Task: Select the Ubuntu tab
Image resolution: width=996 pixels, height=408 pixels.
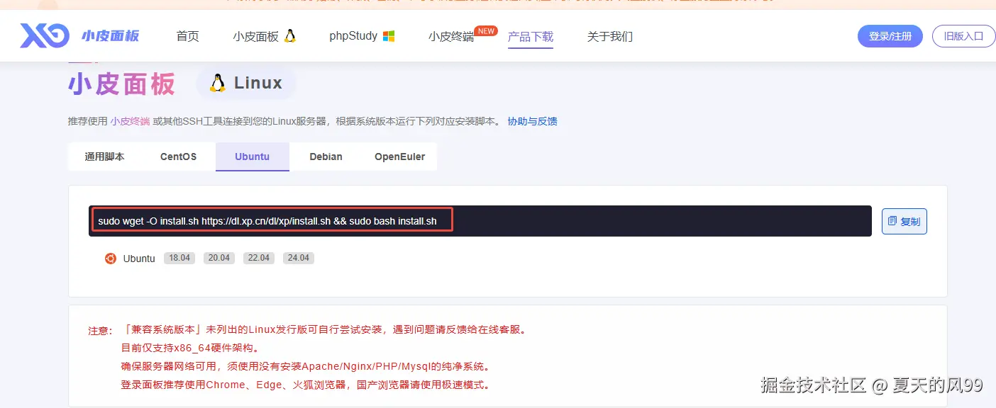Action: pos(253,157)
